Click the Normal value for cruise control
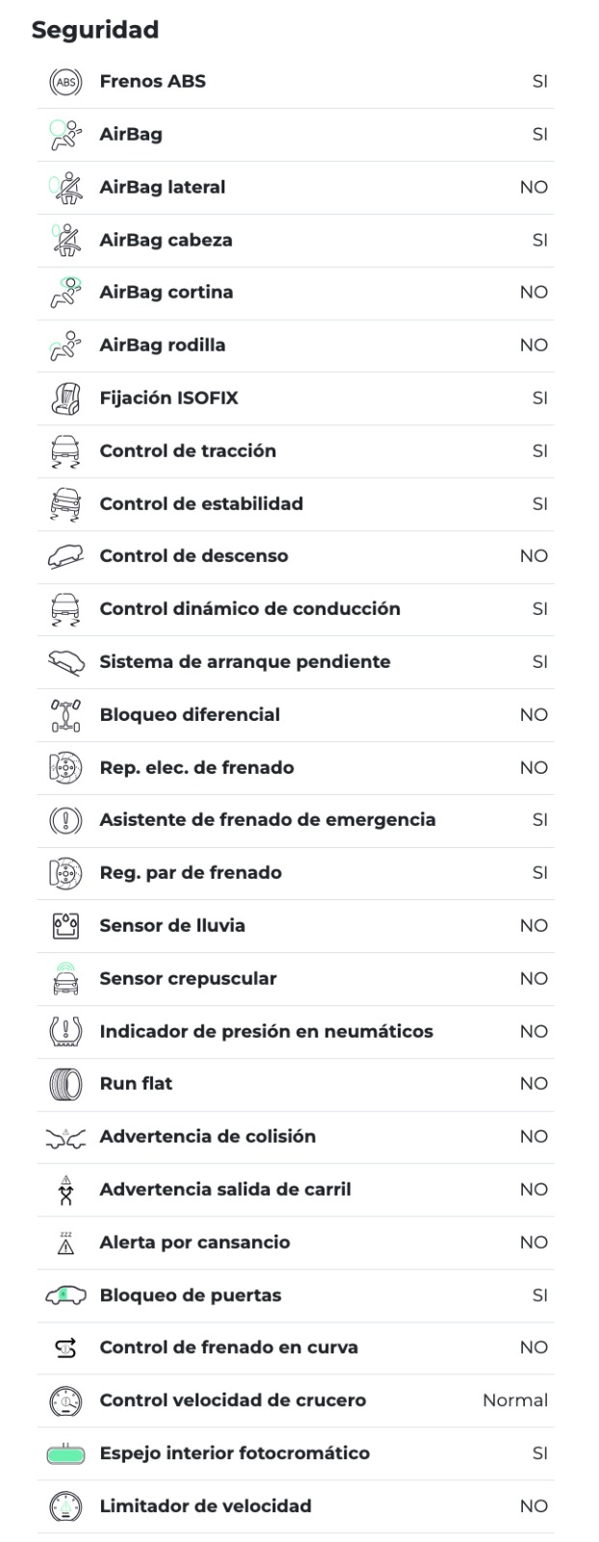This screenshot has width=599, height=1542. pyautogui.click(x=514, y=1400)
